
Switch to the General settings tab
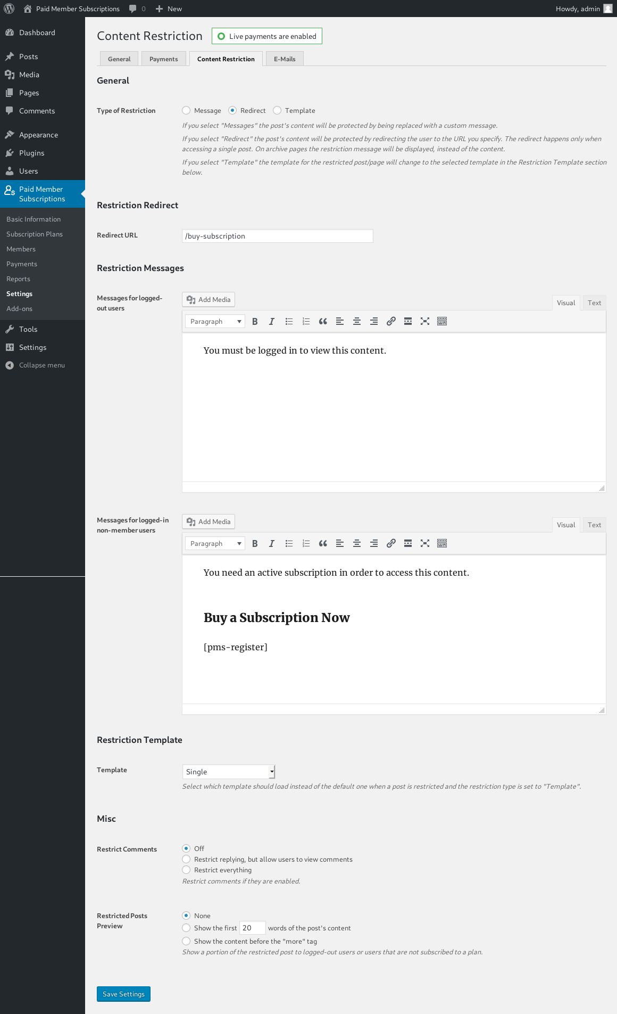point(119,59)
